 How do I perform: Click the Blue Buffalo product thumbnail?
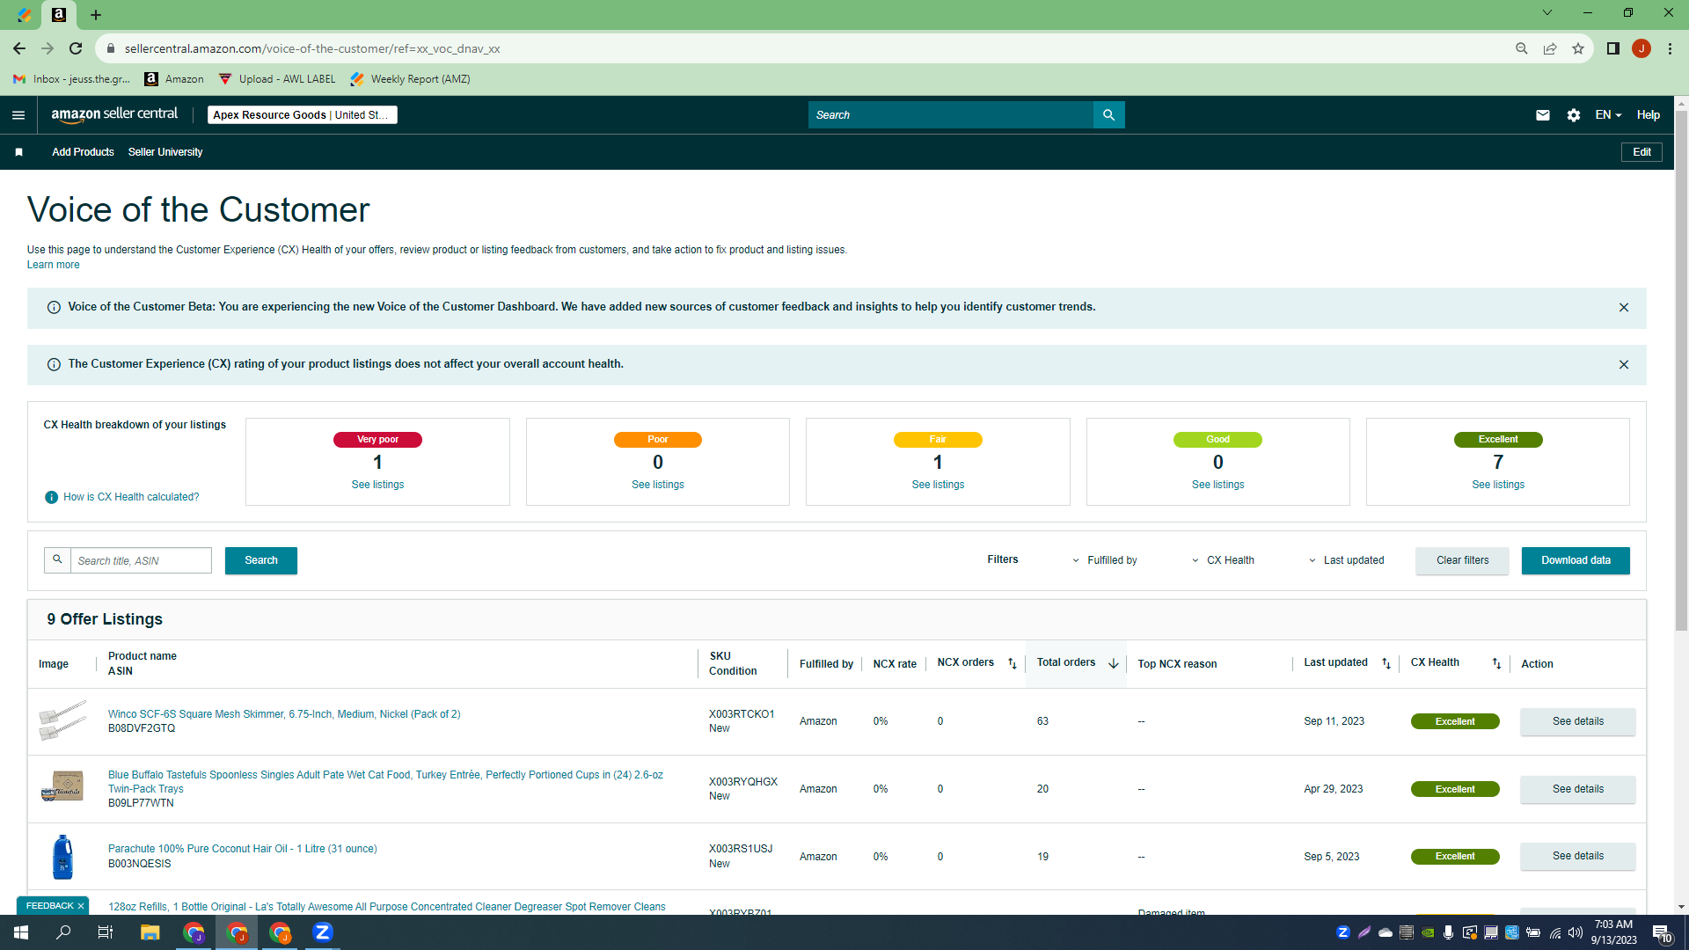pyautogui.click(x=62, y=786)
